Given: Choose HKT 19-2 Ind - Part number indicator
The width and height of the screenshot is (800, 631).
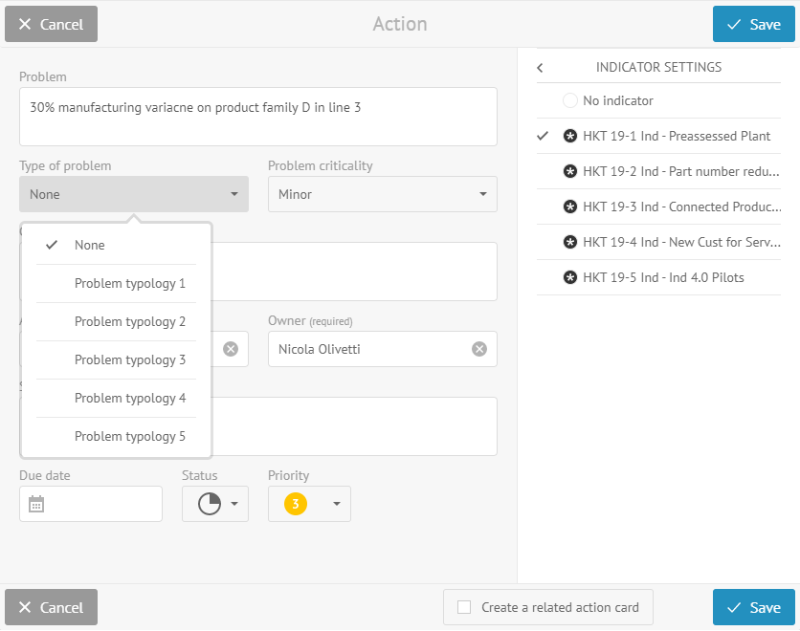Looking at the screenshot, I should coord(658,171).
